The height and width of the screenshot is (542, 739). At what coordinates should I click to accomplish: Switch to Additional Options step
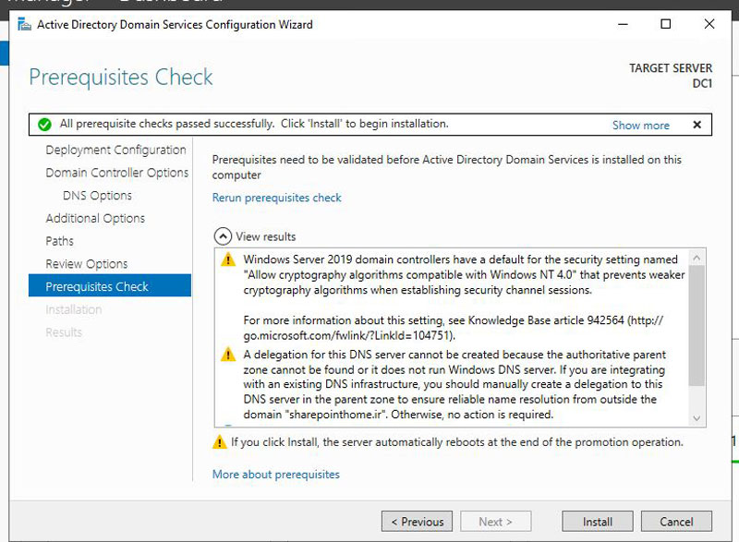[95, 218]
